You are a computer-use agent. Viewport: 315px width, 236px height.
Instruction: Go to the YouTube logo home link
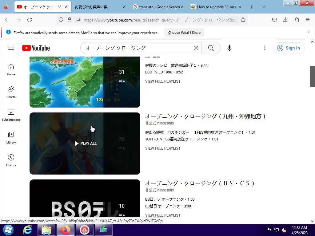point(36,48)
